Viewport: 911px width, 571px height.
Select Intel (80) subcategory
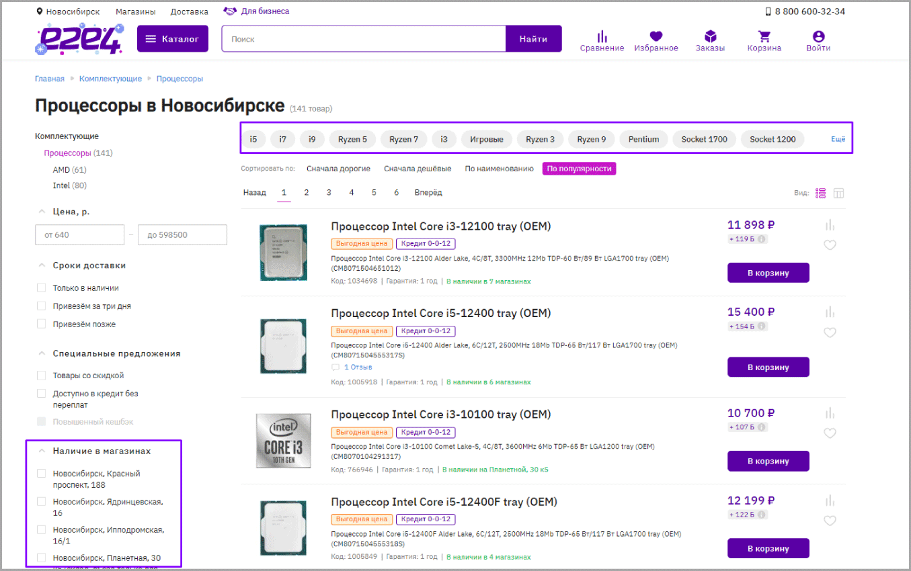coord(70,185)
